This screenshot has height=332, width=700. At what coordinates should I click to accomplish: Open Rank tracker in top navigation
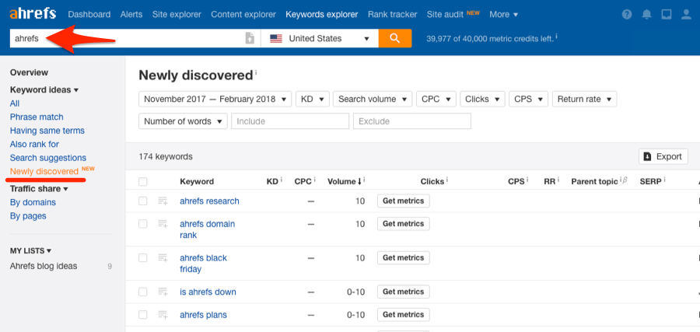pos(393,14)
